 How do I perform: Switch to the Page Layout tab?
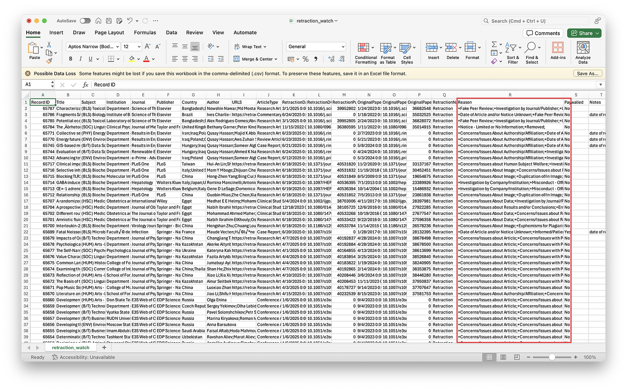(109, 33)
